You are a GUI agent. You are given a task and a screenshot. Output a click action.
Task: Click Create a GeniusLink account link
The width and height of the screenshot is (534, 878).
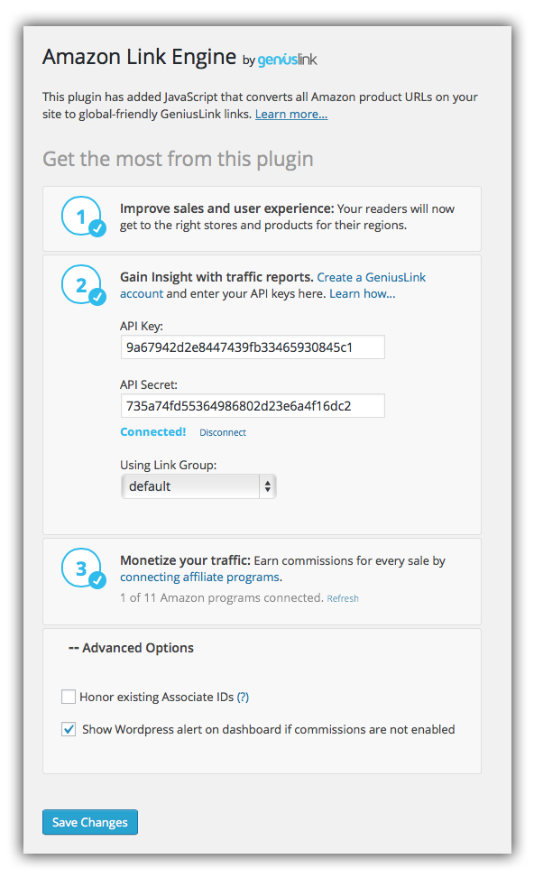(x=272, y=285)
